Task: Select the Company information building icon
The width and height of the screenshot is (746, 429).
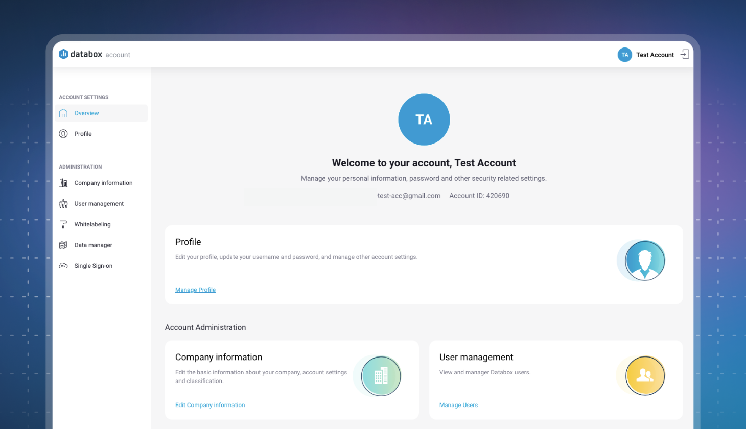Action: [63, 183]
